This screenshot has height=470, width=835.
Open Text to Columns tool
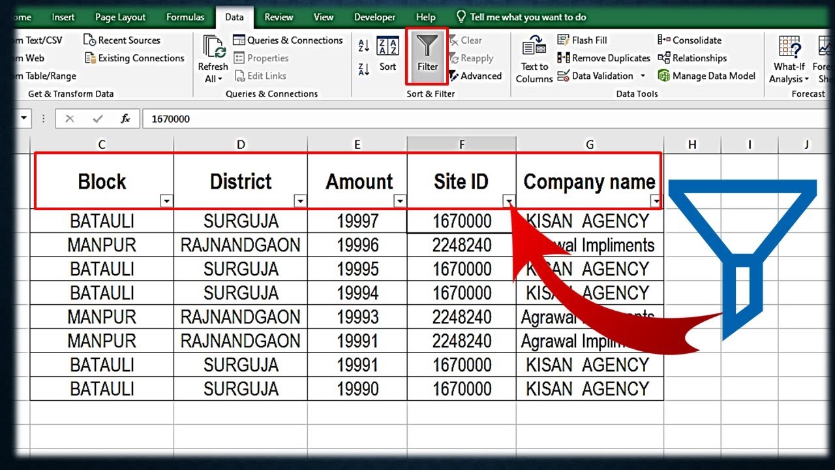pos(534,59)
